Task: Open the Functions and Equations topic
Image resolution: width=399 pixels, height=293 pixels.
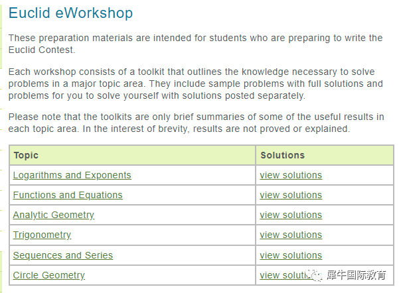Action: coord(68,195)
